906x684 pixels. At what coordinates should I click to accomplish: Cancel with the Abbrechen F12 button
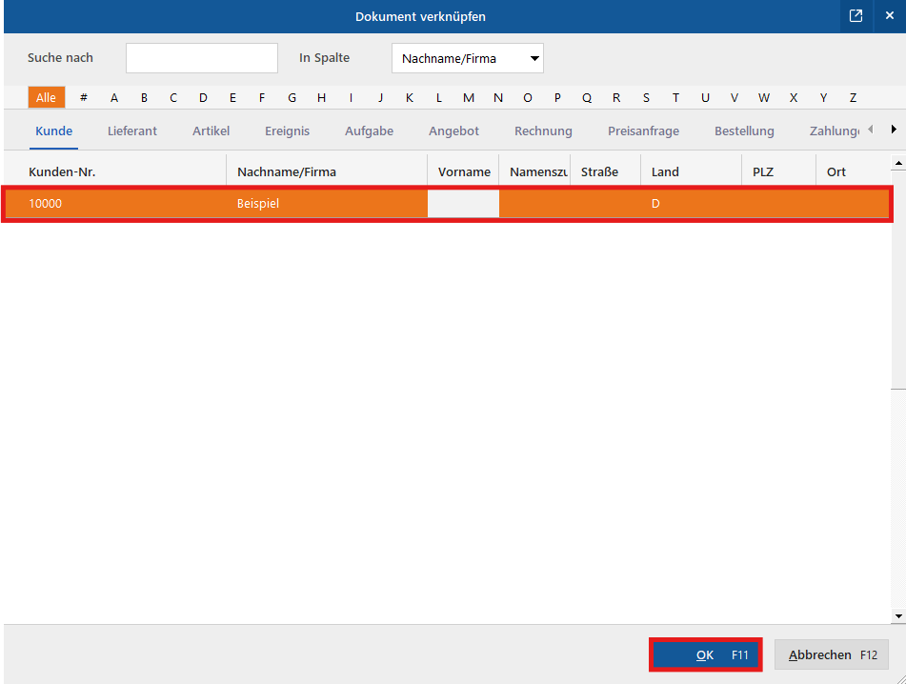point(832,654)
